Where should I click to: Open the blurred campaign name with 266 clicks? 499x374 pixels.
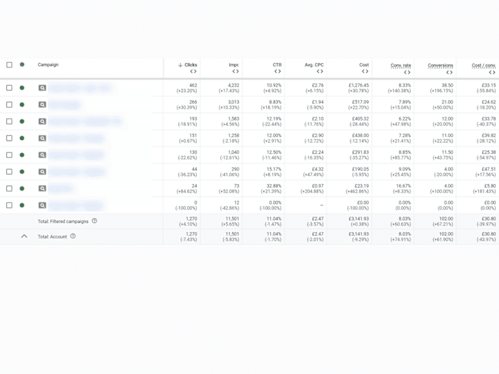click(64, 105)
